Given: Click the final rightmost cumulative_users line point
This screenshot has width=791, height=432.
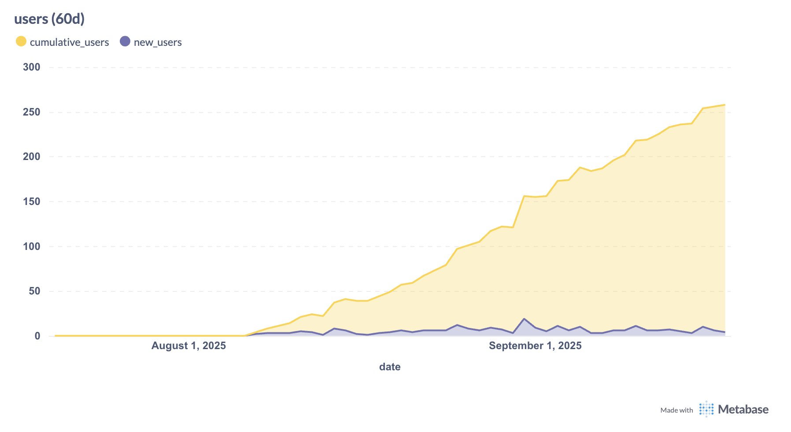Looking at the screenshot, I should coord(724,105).
